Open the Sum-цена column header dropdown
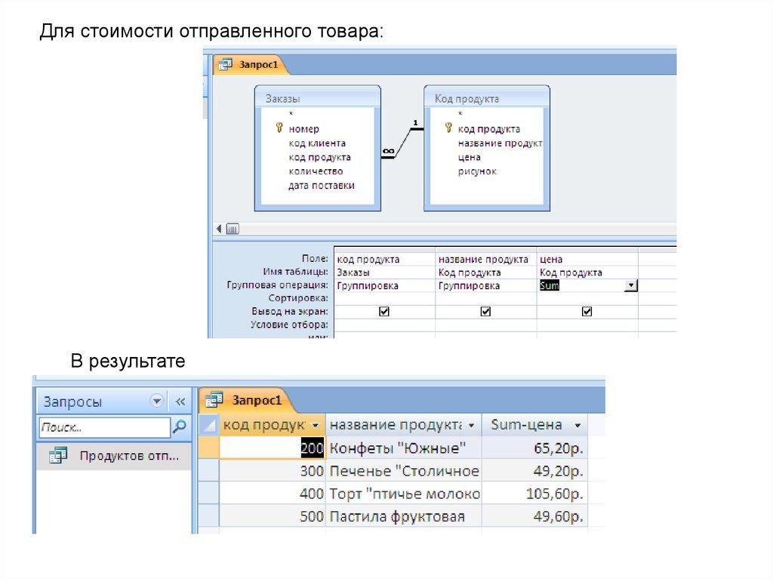This screenshot has width=773, height=579. 577,425
